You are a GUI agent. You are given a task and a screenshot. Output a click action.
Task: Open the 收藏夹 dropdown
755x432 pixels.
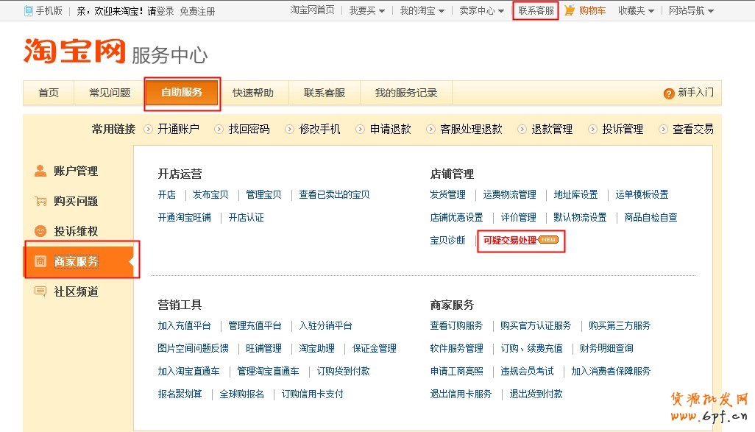coord(636,10)
